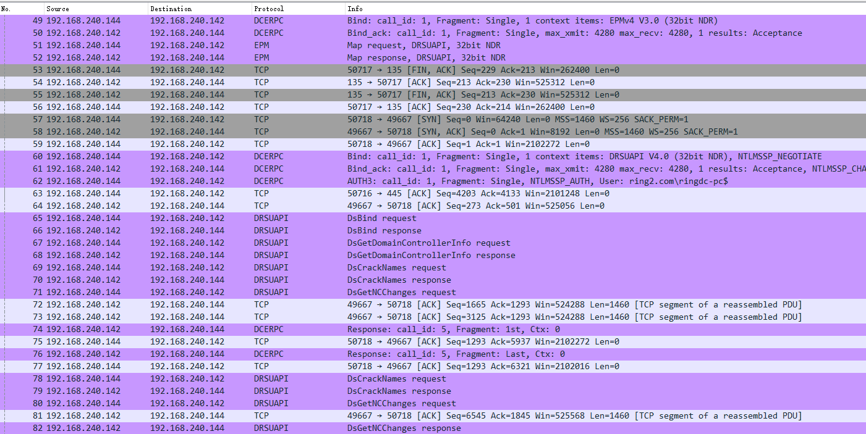Click the Source column header
The width and height of the screenshot is (866, 434).
[96, 9]
